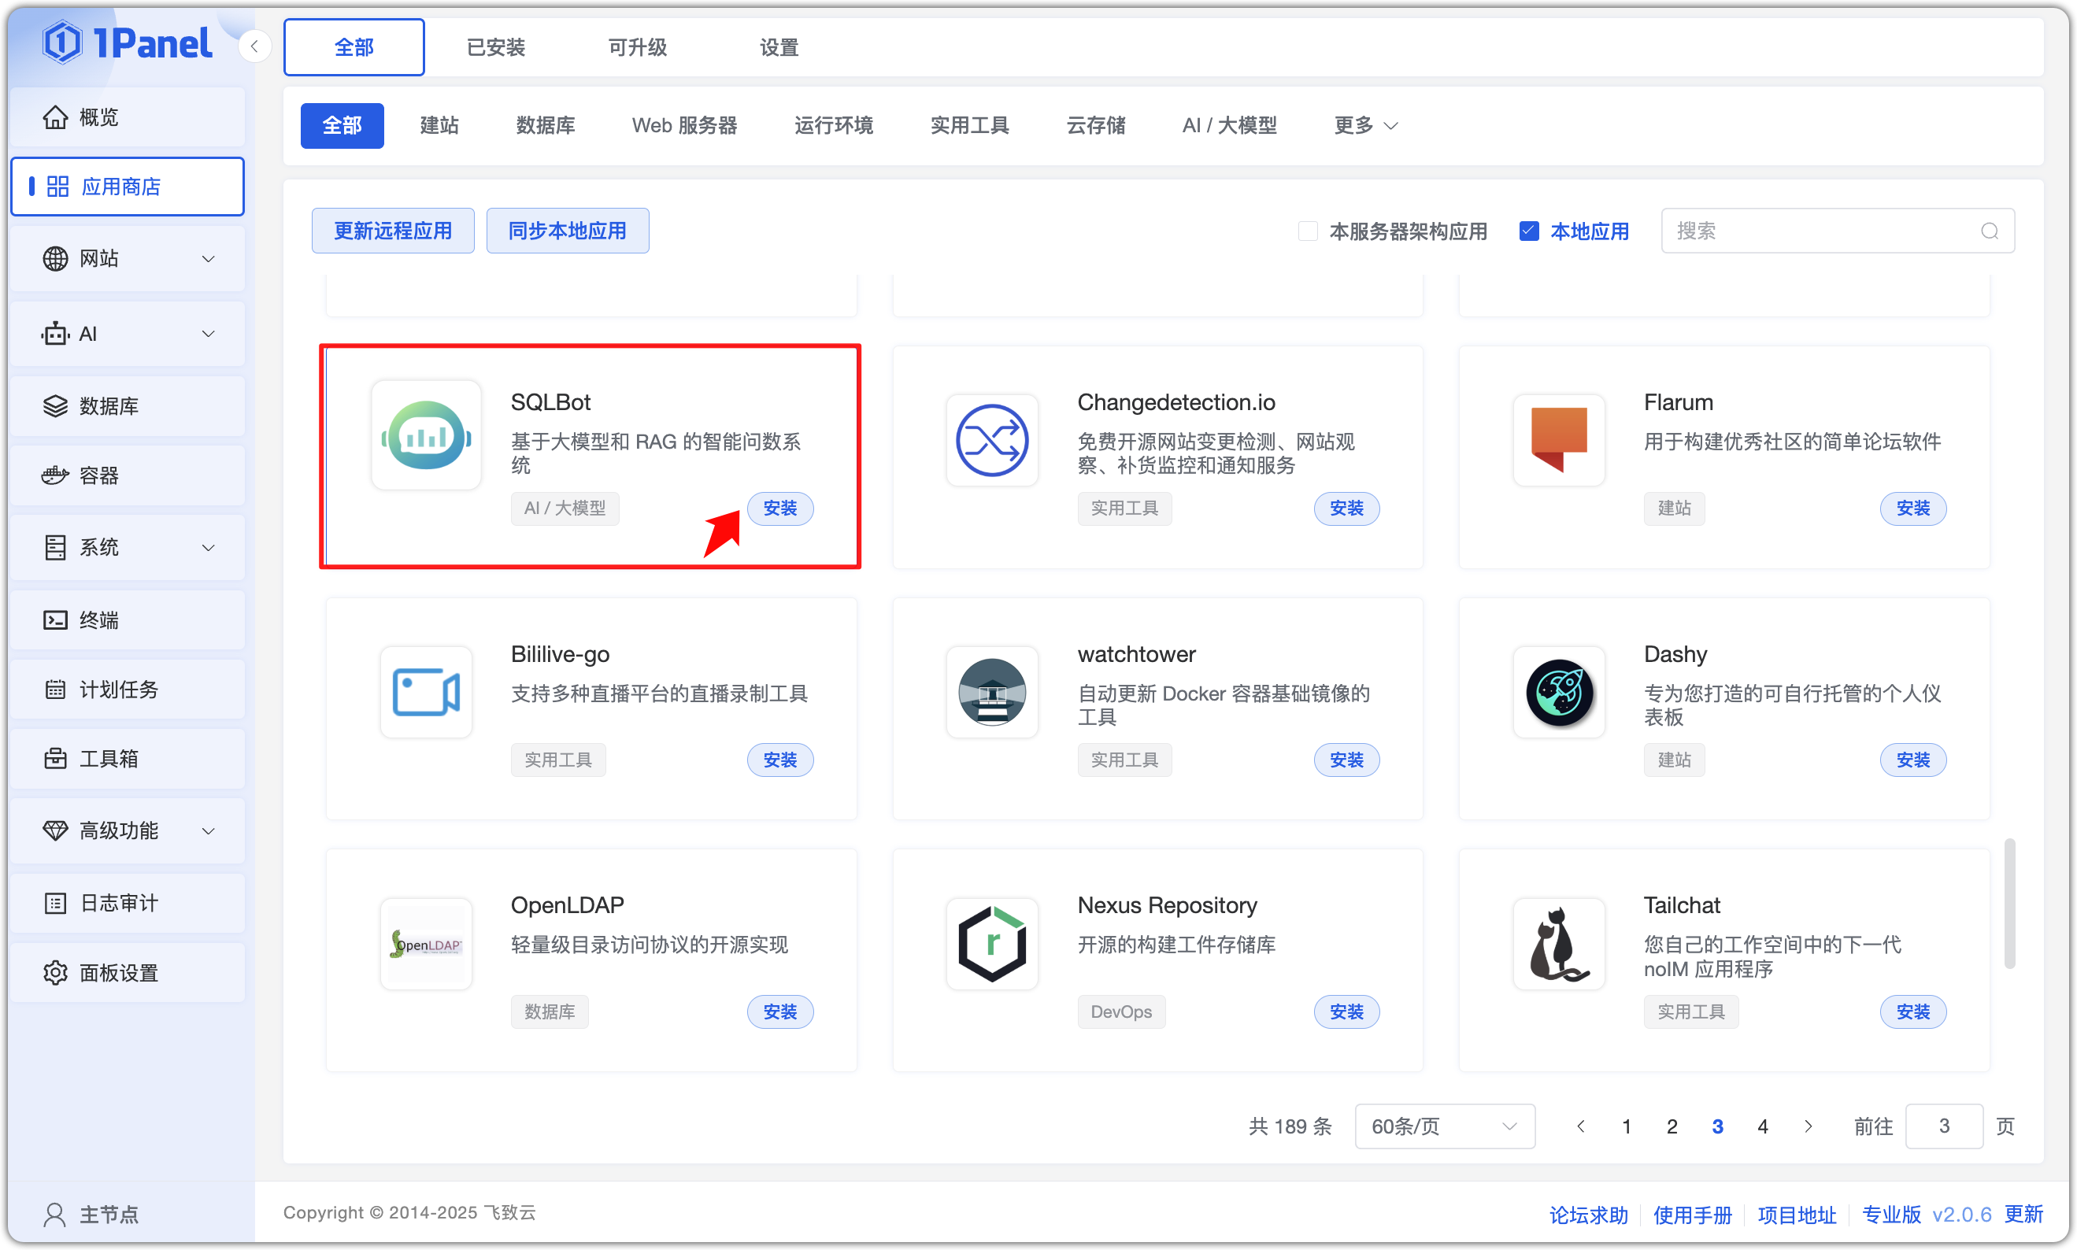Install the SQLBot application
The image size is (2077, 1250).
780,509
